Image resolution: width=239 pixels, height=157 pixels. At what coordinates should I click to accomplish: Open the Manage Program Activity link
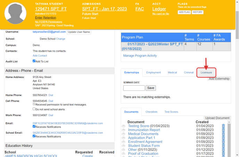click(140, 55)
